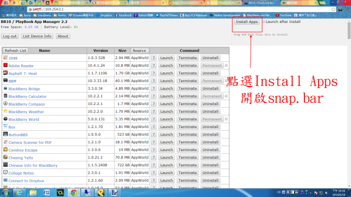Launch the 2048 app

167,58
